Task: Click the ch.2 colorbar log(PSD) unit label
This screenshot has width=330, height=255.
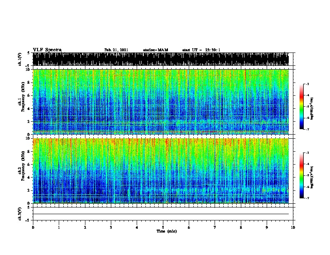Action: click(312, 177)
